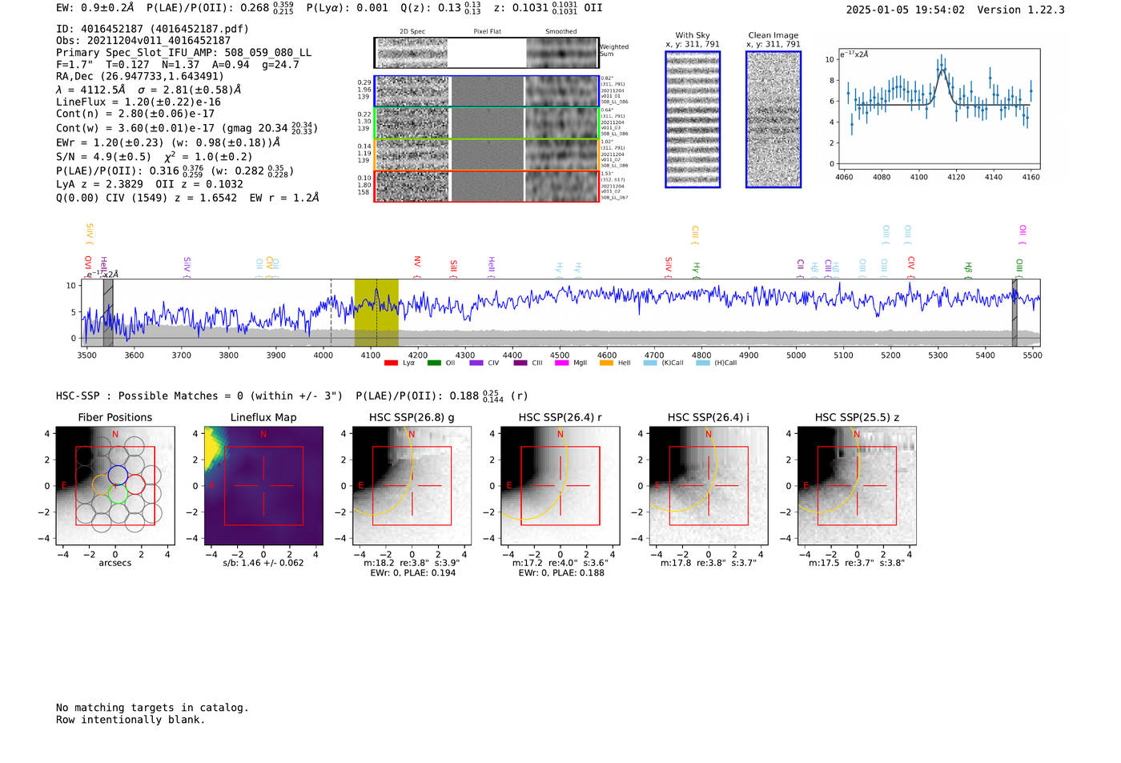Click the hatched gray band near 3550 Å
1121x763 pixels.
(108, 313)
